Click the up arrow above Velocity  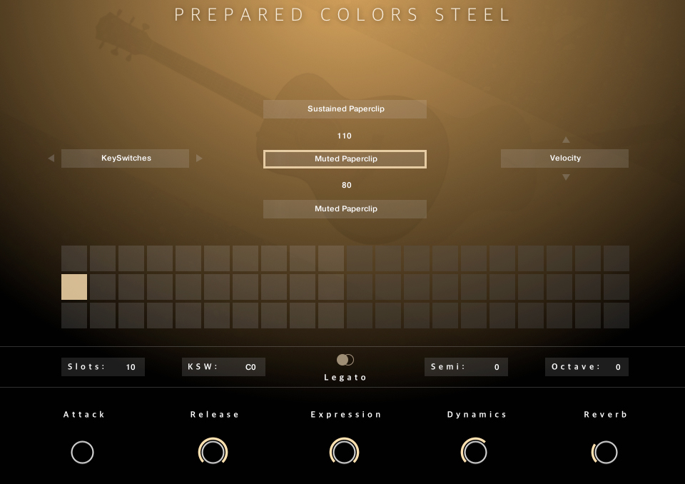click(x=566, y=140)
